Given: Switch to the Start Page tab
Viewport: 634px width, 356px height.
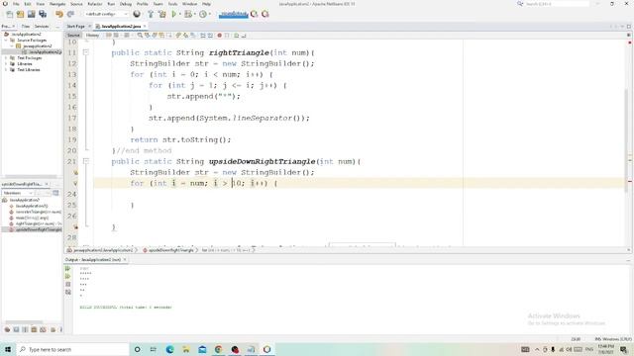Looking at the screenshot, I should coord(76,27).
